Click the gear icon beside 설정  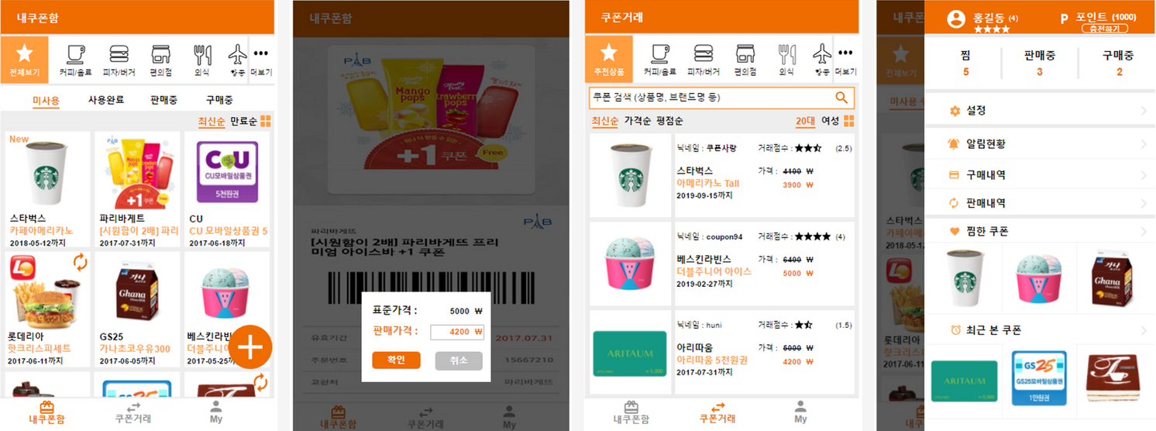pos(955,111)
